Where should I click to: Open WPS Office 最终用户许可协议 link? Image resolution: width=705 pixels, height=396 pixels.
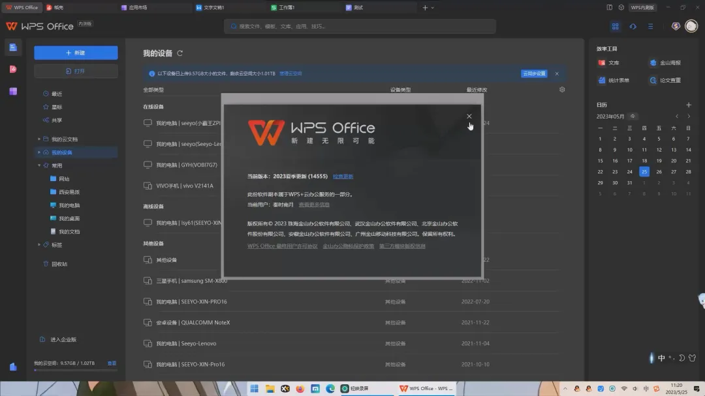coord(283,246)
